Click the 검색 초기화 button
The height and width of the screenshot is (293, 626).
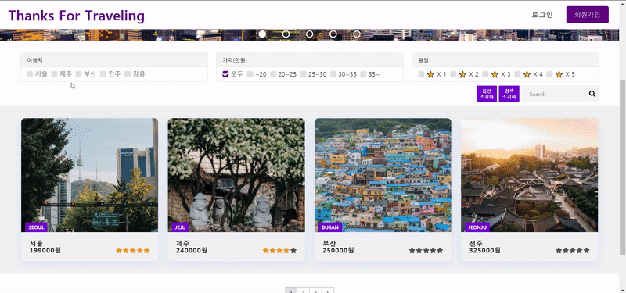pyautogui.click(x=509, y=94)
